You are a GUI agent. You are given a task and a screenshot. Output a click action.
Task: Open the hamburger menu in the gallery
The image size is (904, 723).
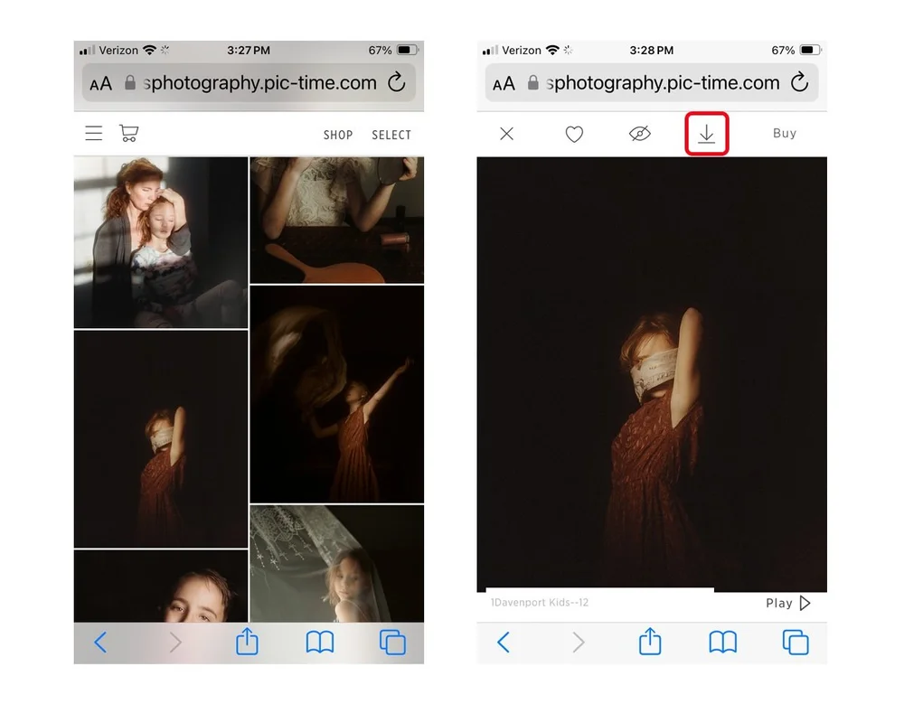(x=93, y=133)
